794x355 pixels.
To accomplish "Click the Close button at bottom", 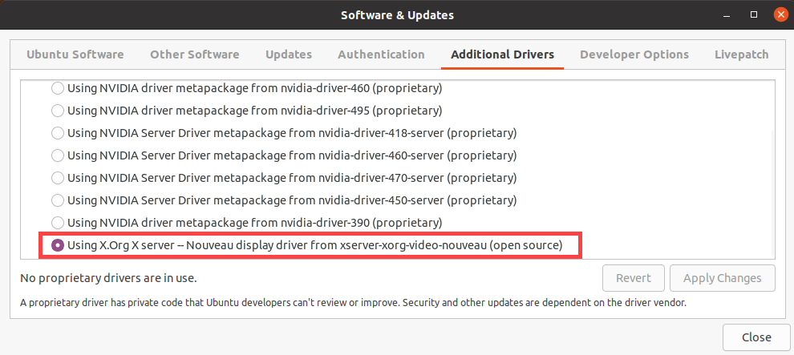I will 756,337.
